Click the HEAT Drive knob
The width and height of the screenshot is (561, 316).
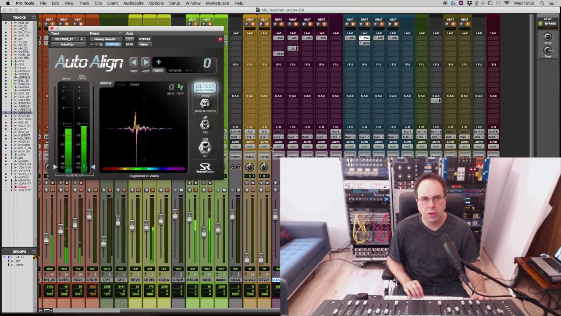click(548, 37)
